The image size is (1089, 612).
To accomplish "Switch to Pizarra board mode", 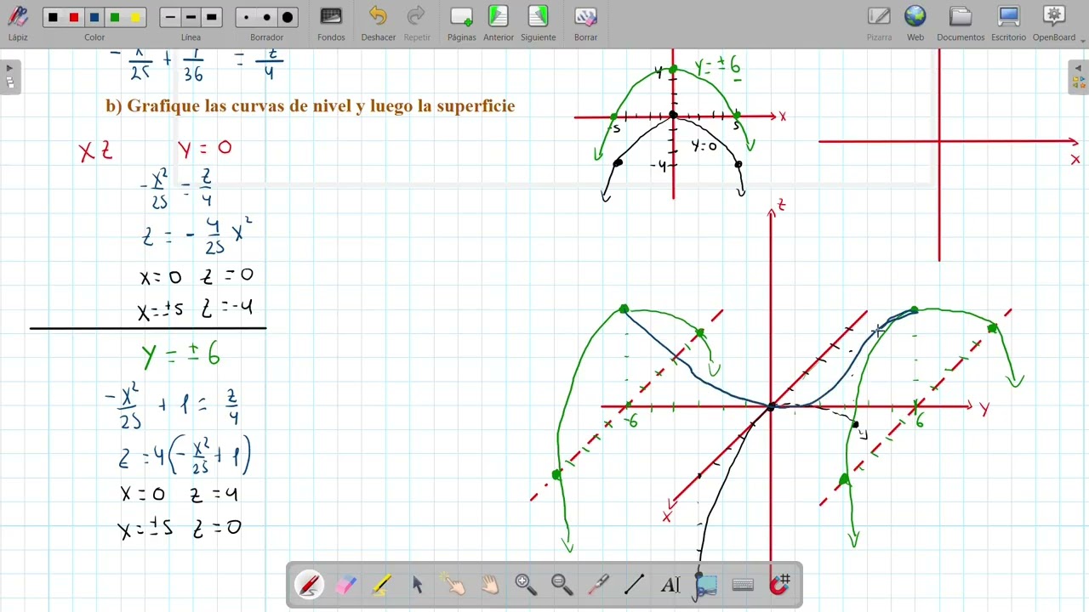I will (879, 23).
